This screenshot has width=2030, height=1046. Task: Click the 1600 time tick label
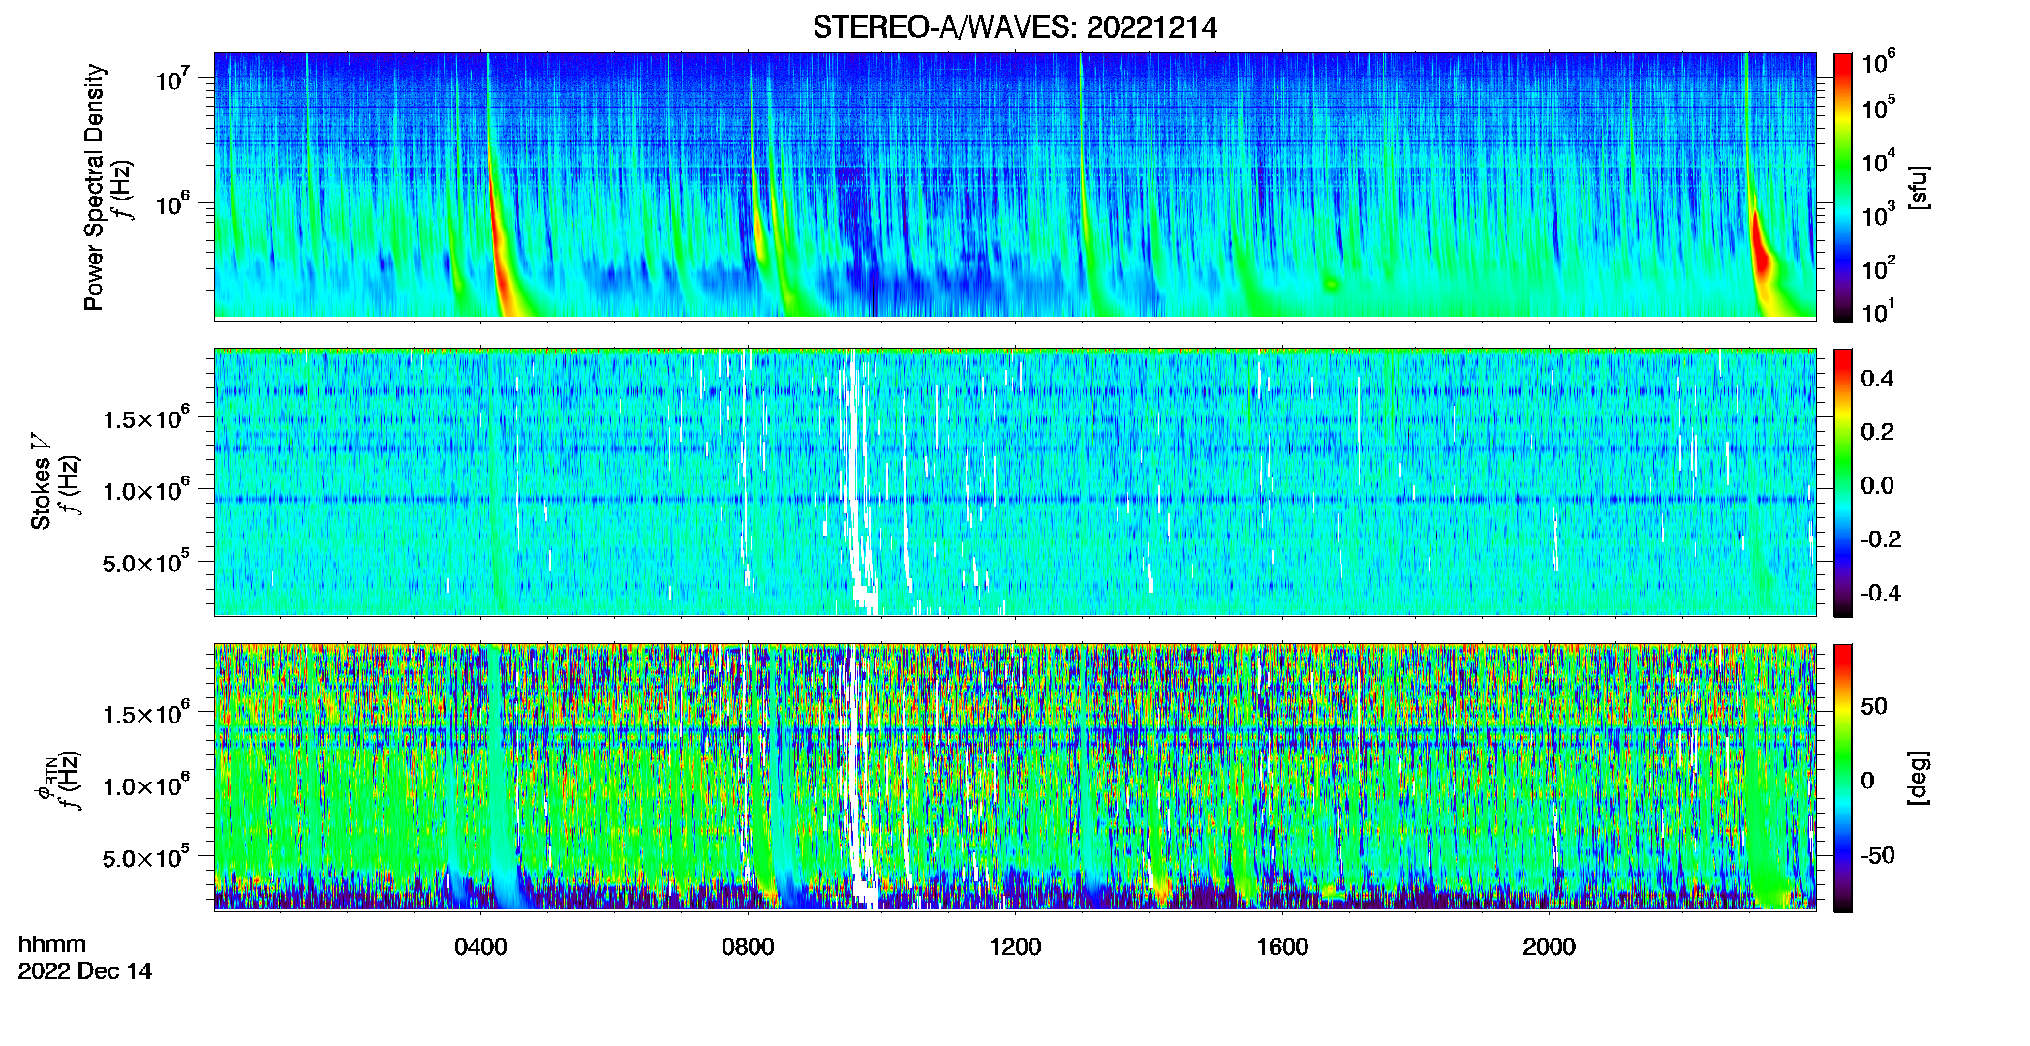coord(1282,947)
